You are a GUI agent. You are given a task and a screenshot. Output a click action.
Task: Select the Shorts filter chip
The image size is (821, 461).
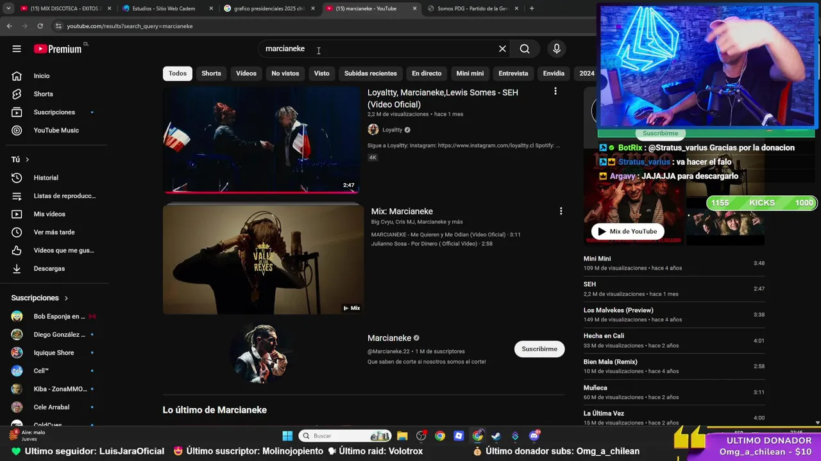click(x=211, y=73)
